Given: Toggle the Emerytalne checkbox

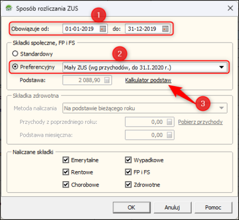Looking at the screenshot, I should coord(66,160).
